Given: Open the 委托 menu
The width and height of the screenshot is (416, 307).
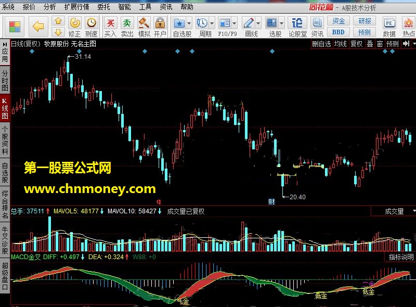Looking at the screenshot, I should click(103, 7).
